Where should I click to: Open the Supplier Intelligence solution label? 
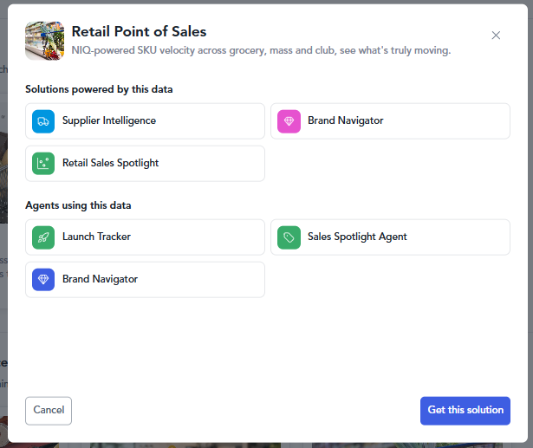click(109, 120)
